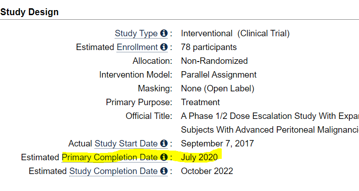Click the October 2022 completion date text
Viewport: 359px width, 191px height.
point(207,171)
